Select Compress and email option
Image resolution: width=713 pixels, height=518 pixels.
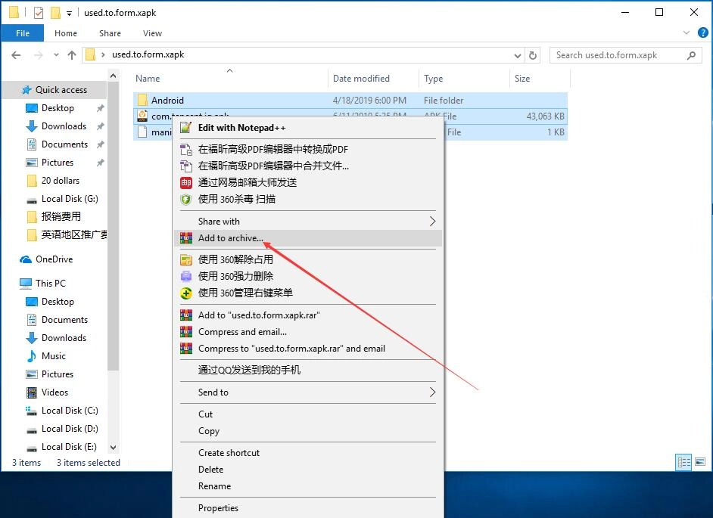[242, 332]
